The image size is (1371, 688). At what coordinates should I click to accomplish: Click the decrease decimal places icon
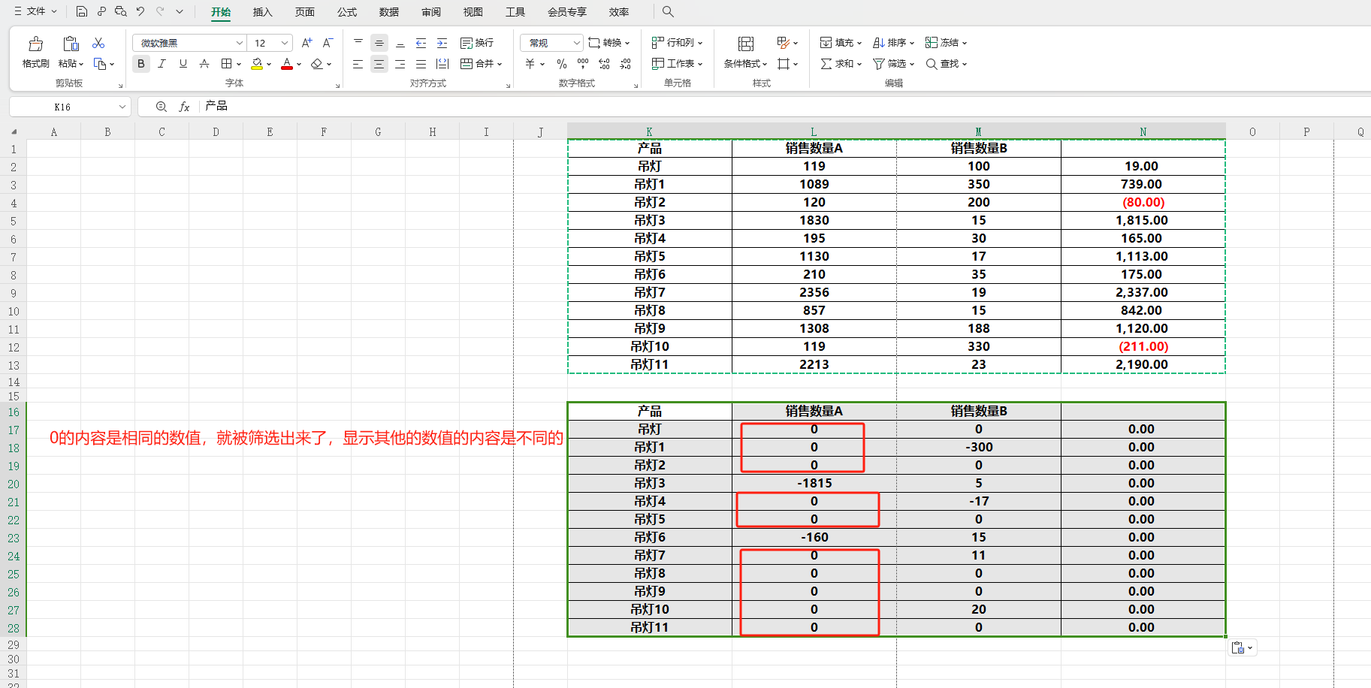tap(625, 64)
